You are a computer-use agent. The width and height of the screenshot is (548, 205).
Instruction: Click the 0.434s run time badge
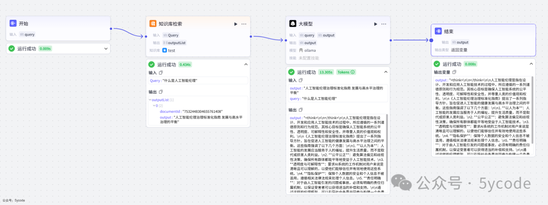[x=185, y=64]
